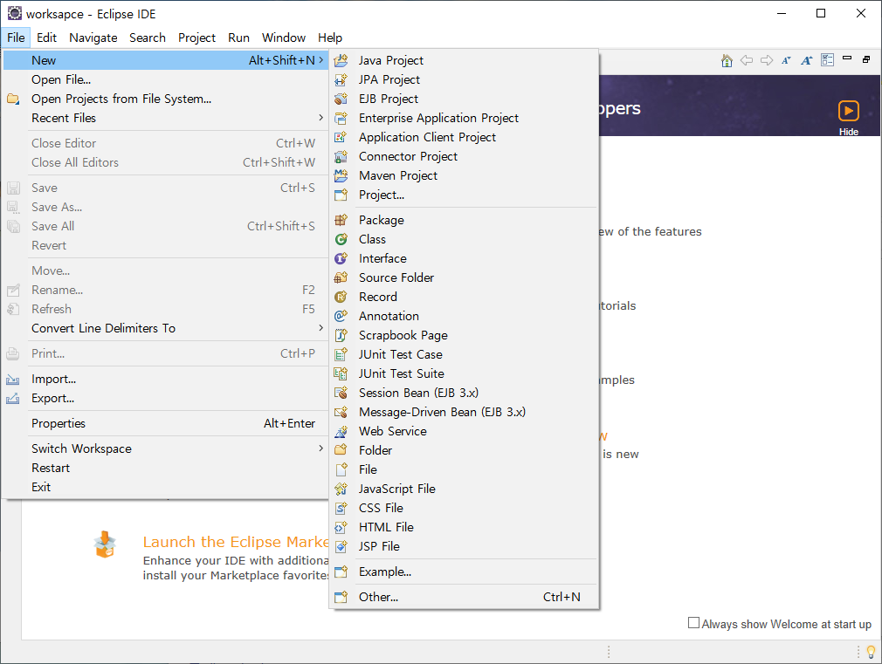Select Example... in the New submenu
This screenshot has width=882, height=664.
click(x=464, y=572)
